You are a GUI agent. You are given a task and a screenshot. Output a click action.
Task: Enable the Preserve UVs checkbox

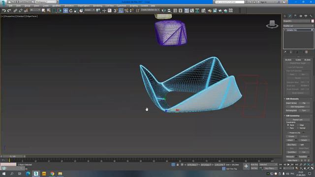click(288, 133)
